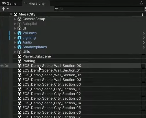Select the CameraSetup name text

[x=34, y=19]
